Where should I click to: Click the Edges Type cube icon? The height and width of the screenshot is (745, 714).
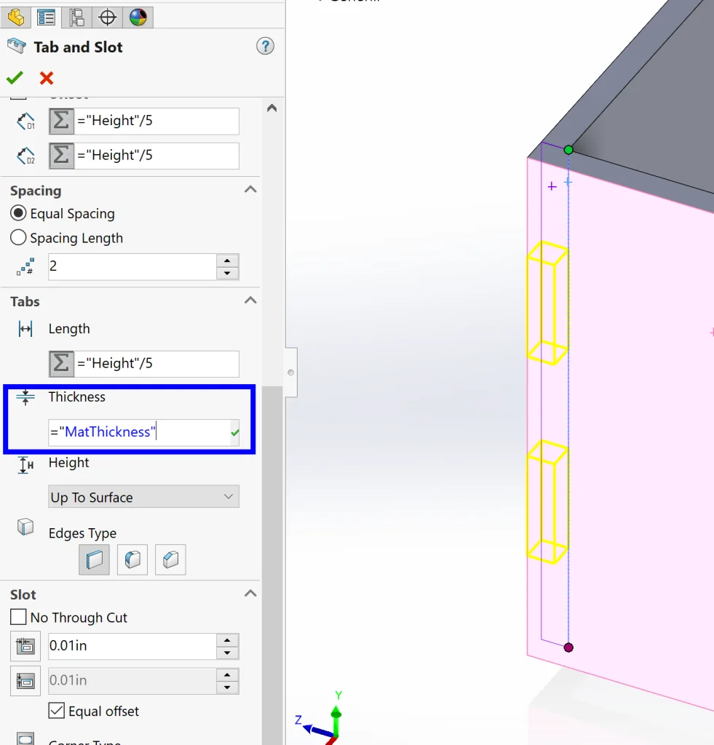click(25, 527)
